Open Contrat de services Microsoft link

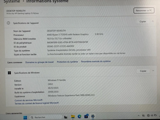[x=28, y=100]
